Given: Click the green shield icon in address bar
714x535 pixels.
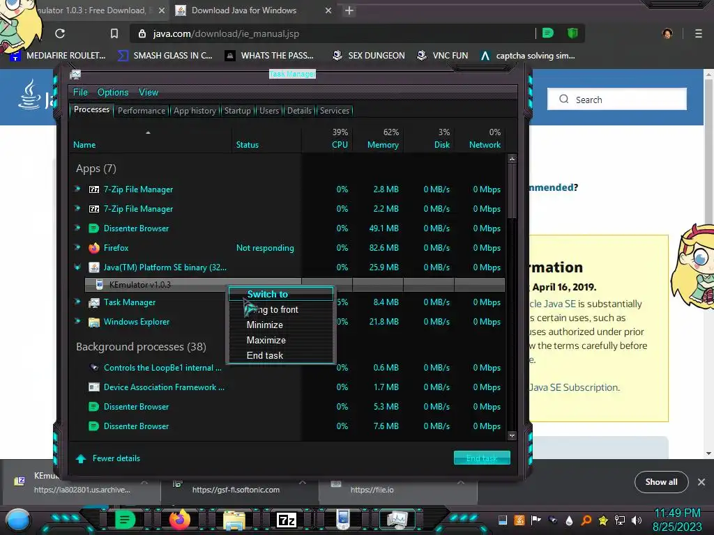Looking at the screenshot, I should point(572,33).
